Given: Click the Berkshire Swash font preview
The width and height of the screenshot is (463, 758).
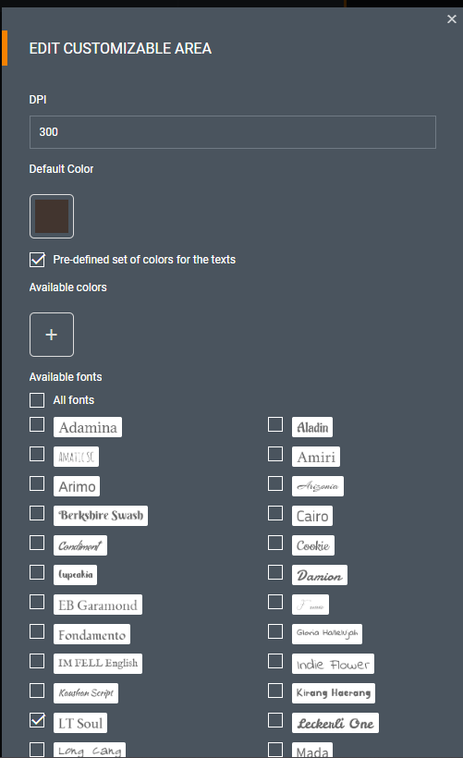Looking at the screenshot, I should (101, 515).
